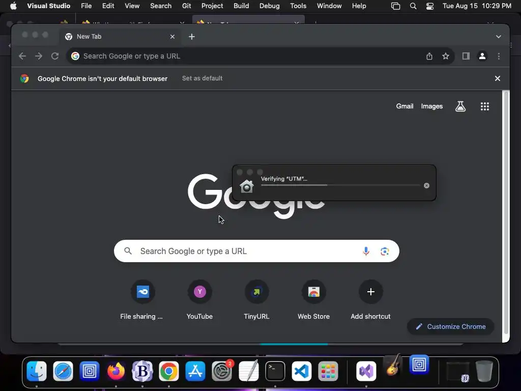
Task: Launch Safari from the Dock
Action: (x=63, y=371)
